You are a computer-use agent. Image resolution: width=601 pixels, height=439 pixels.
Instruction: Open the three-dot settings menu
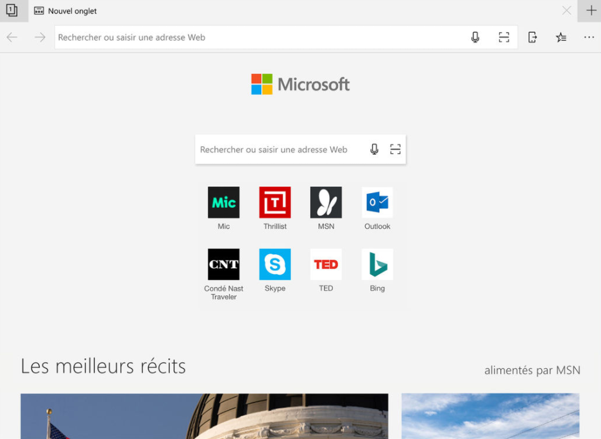tap(589, 37)
